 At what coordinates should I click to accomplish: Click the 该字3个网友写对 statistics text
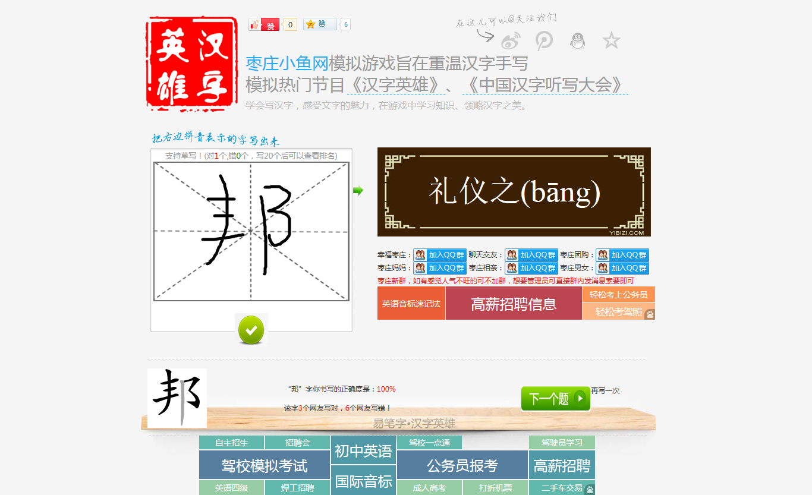338,408
